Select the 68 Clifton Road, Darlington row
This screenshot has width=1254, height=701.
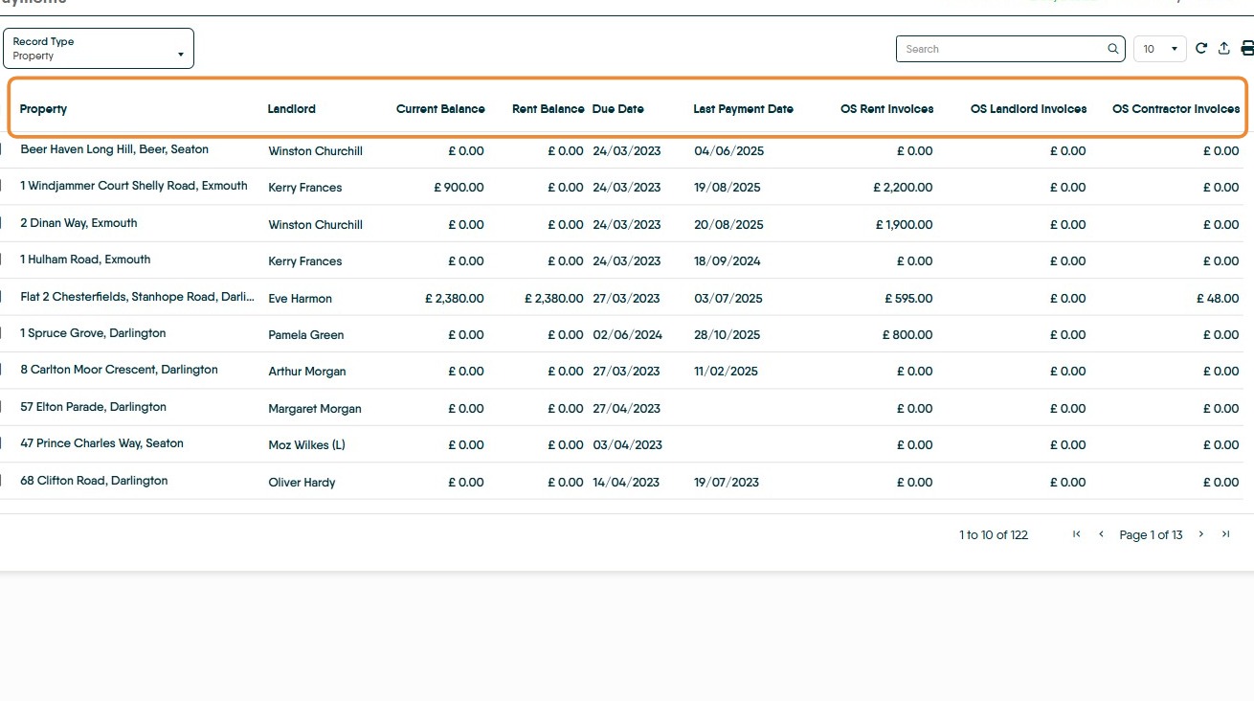click(x=94, y=481)
